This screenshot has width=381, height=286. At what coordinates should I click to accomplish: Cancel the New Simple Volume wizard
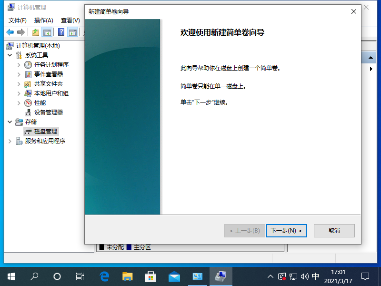pos(334,230)
